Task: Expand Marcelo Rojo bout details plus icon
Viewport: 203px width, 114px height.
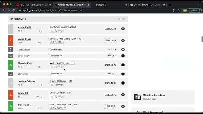Action: [x=123, y=65]
